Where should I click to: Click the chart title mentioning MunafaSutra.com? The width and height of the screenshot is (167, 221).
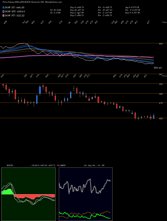[32, 2]
